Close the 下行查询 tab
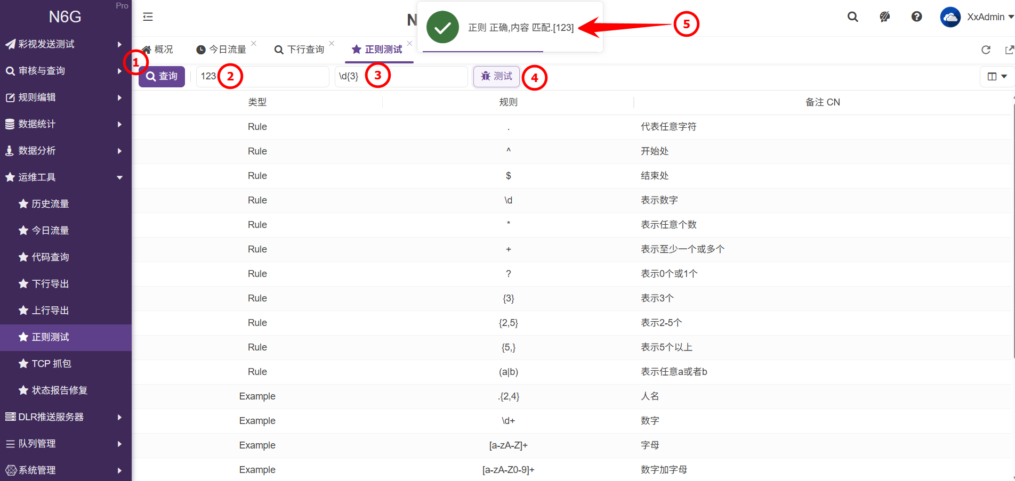This screenshot has height=481, width=1015. 332,43
